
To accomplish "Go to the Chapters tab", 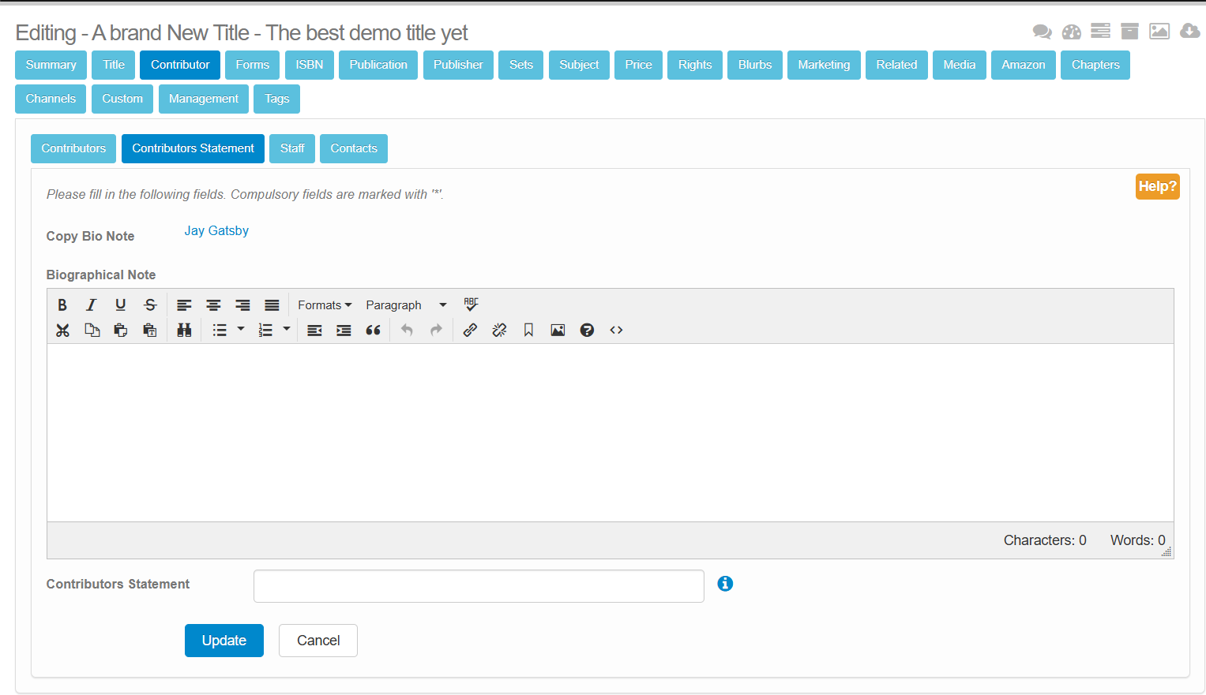I will 1095,65.
